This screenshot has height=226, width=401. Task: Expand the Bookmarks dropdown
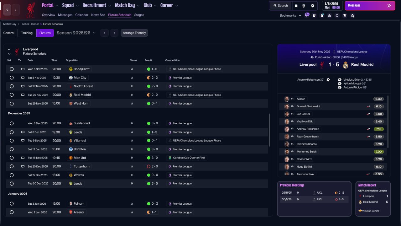tap(290, 15)
